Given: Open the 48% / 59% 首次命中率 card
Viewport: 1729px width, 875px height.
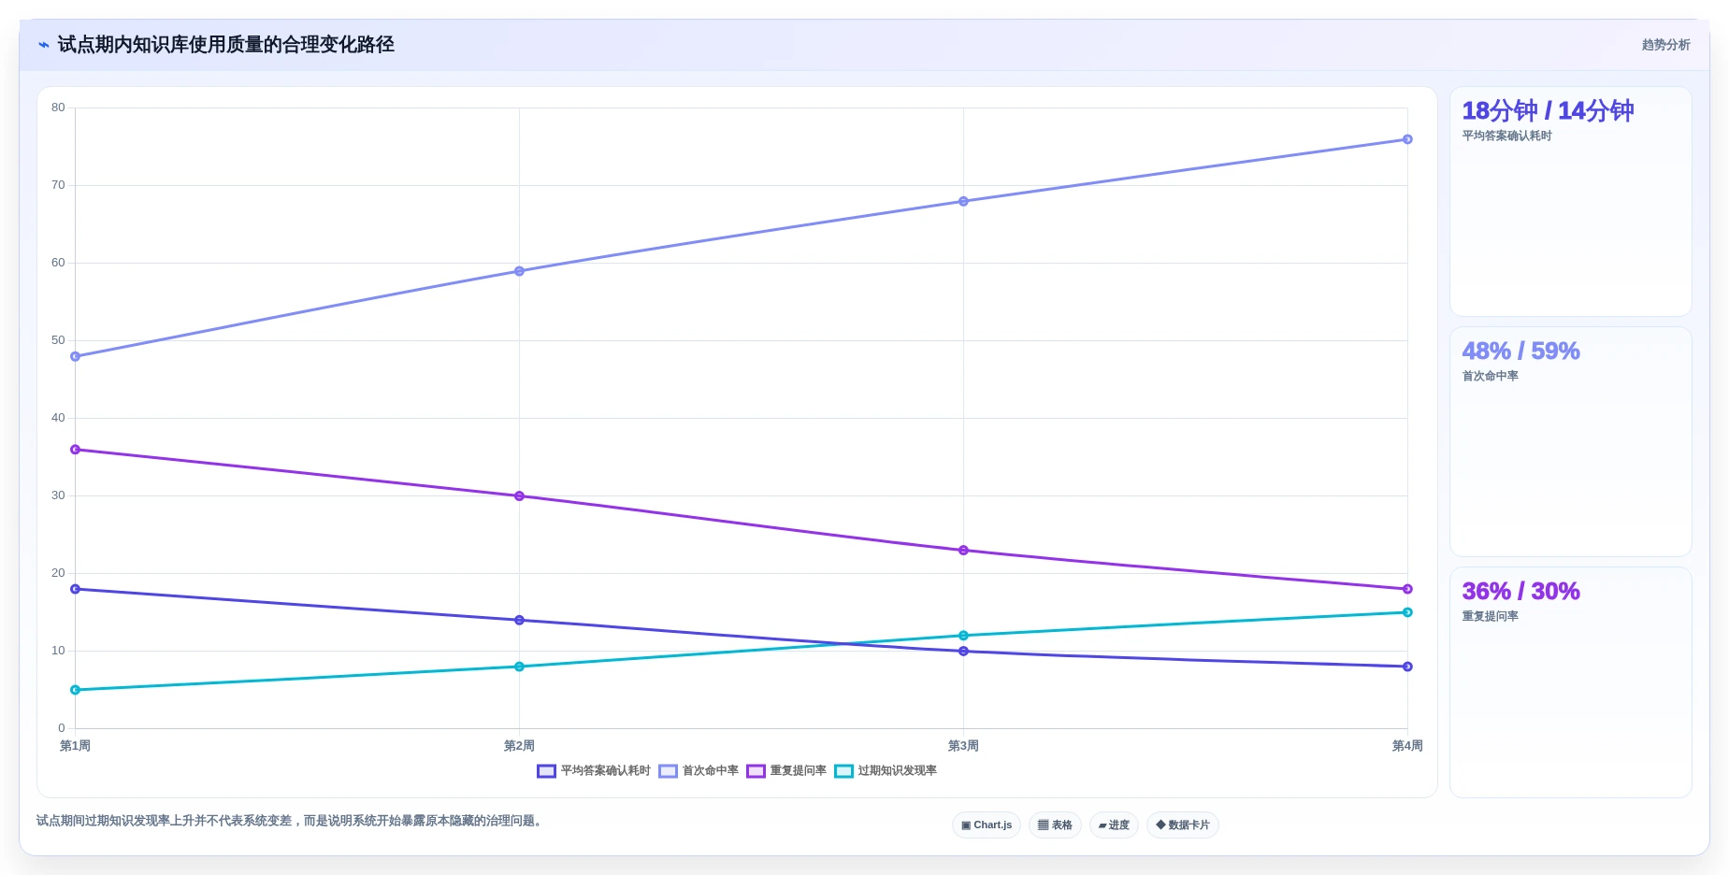Looking at the screenshot, I should (x=1570, y=442).
